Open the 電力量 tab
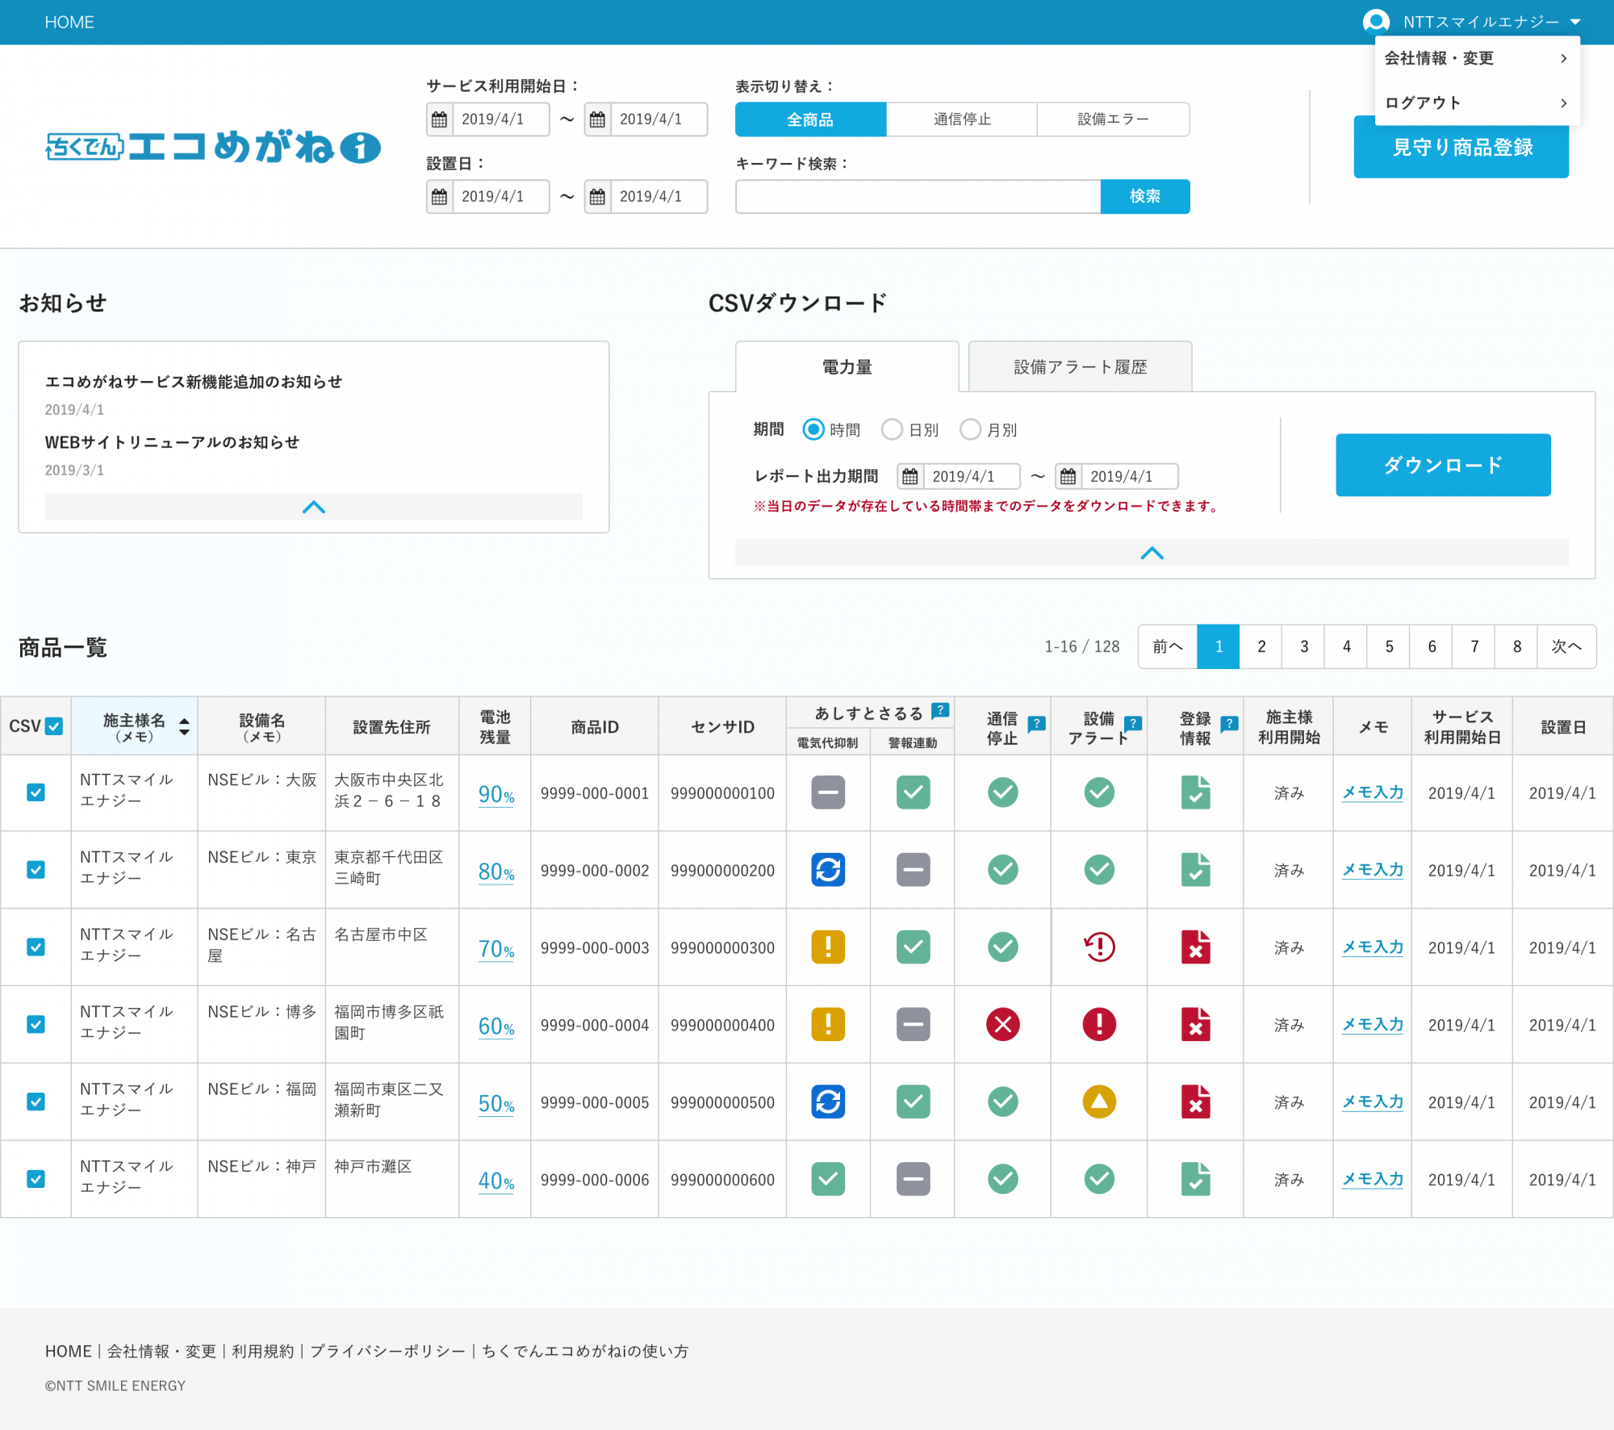The width and height of the screenshot is (1614, 1430). point(847,366)
